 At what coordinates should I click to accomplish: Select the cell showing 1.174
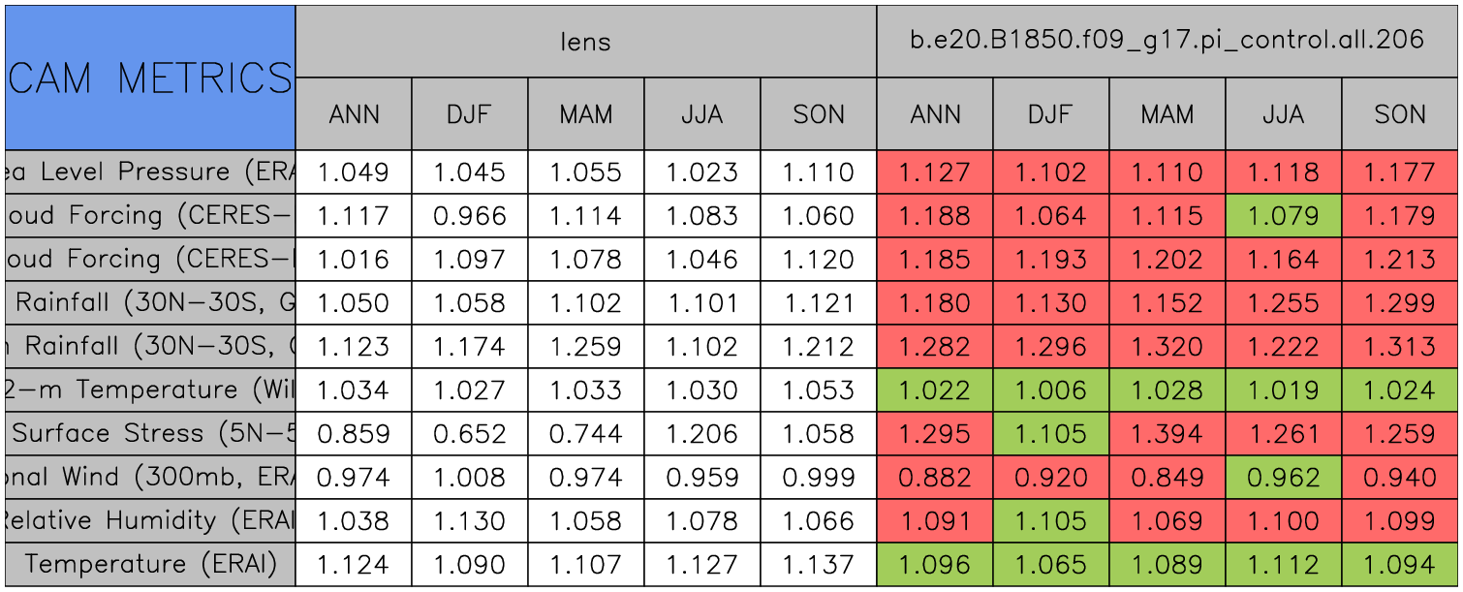click(469, 347)
